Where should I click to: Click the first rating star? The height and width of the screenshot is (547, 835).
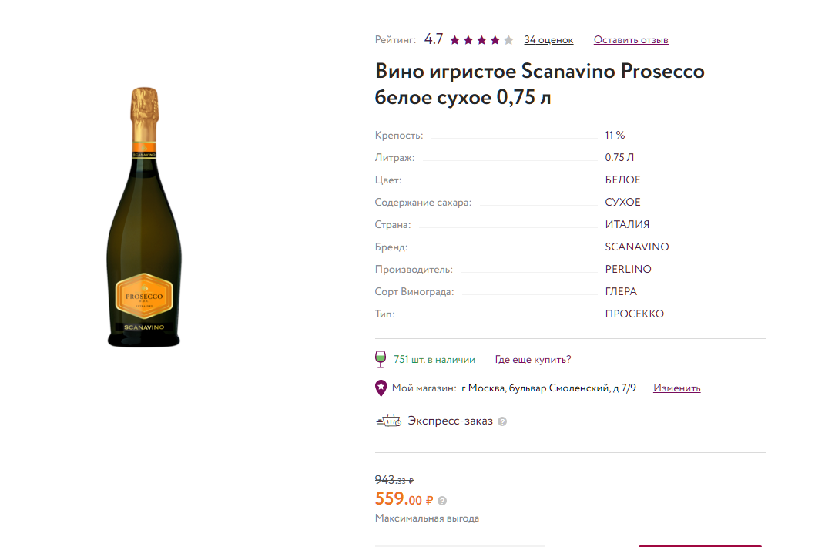[x=455, y=40]
